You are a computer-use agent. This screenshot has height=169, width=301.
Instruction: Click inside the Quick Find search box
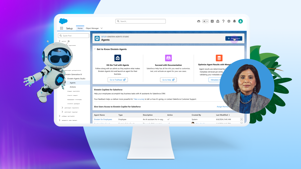(x=73, y=36)
